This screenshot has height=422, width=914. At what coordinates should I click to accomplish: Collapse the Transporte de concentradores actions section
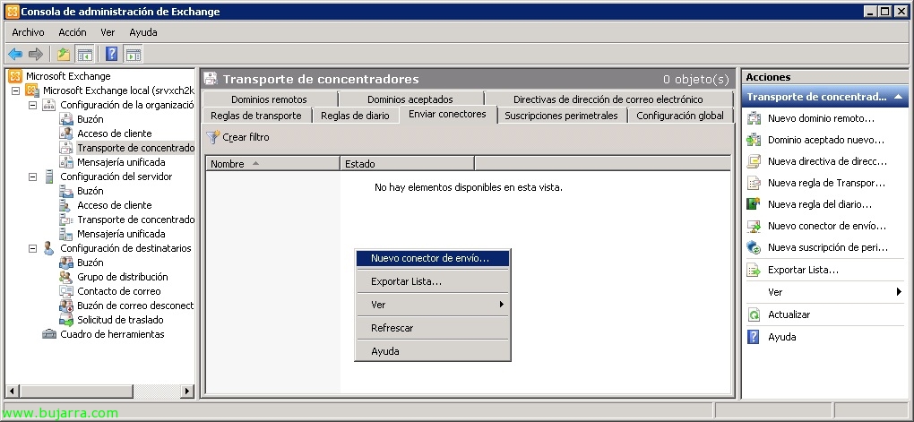898,97
